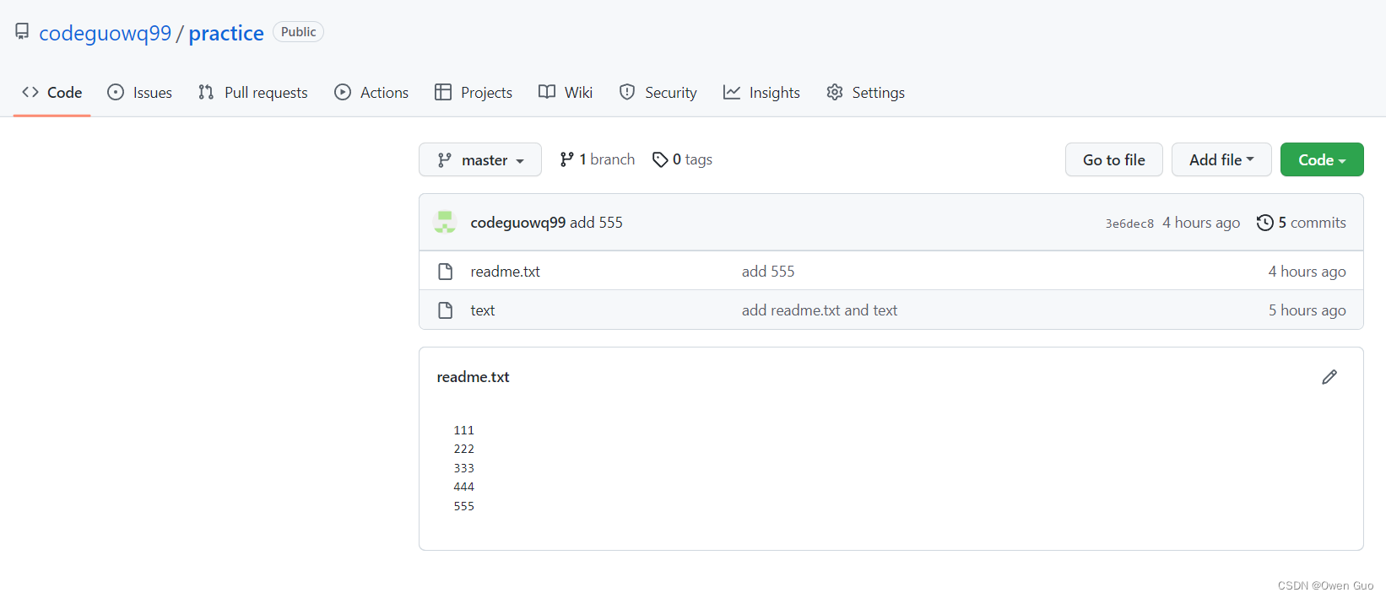This screenshot has width=1386, height=598.
Task: Click the Pull requests merge icon
Action: pos(206,92)
